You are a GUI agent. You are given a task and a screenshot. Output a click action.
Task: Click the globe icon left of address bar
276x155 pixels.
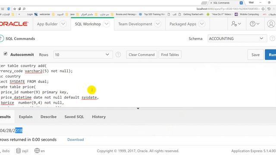click(9, 9)
